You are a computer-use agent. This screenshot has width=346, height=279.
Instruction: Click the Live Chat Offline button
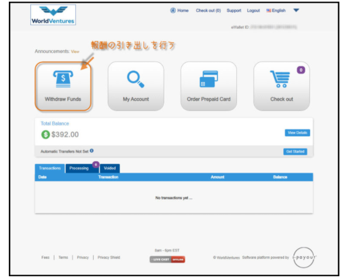[167, 259]
